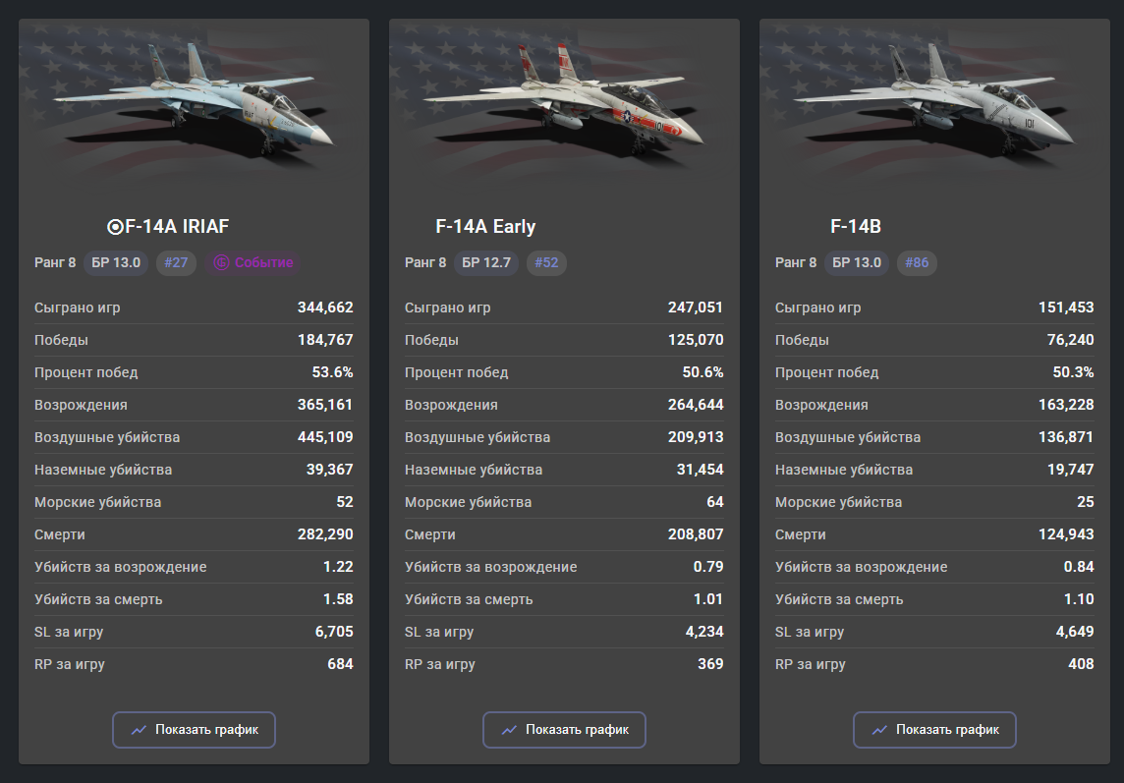Open the #52 ranking badge
1124x783 pixels.
546,262
